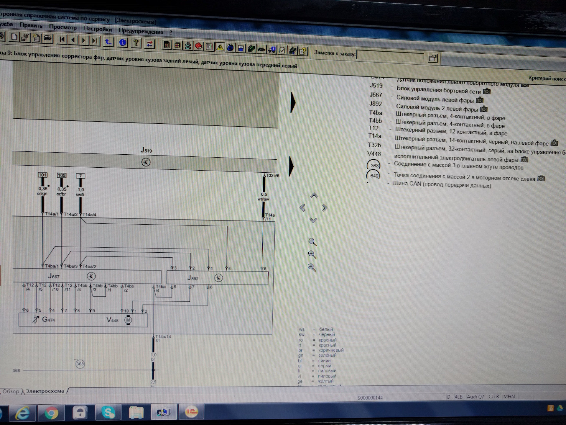Zoom in on the wiring diagram
Screen dimensions: 566x425
[312, 254]
